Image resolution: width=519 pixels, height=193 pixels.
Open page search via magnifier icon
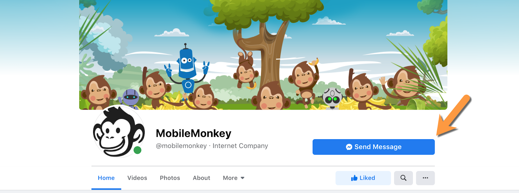click(403, 178)
